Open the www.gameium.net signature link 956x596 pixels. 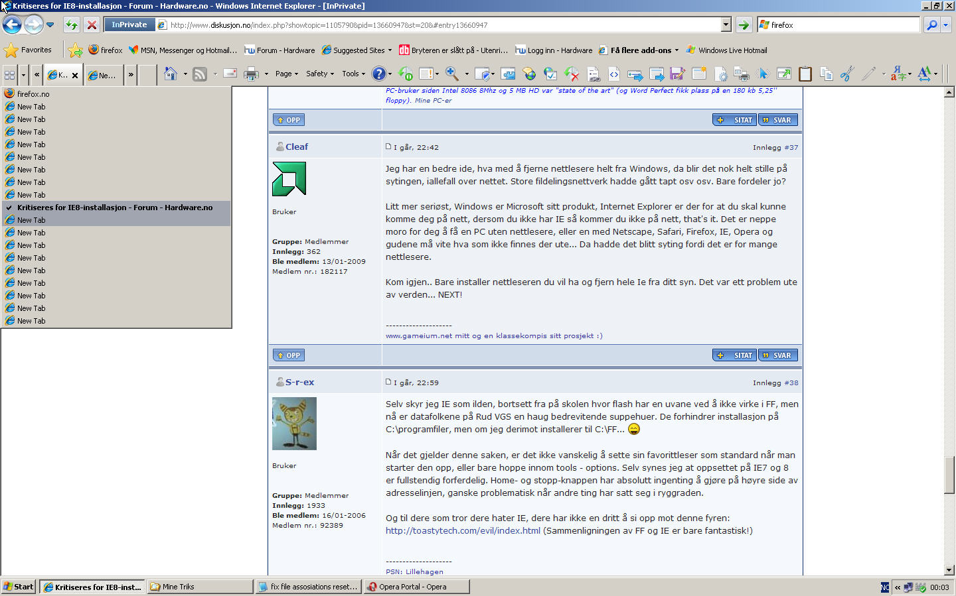coord(419,335)
